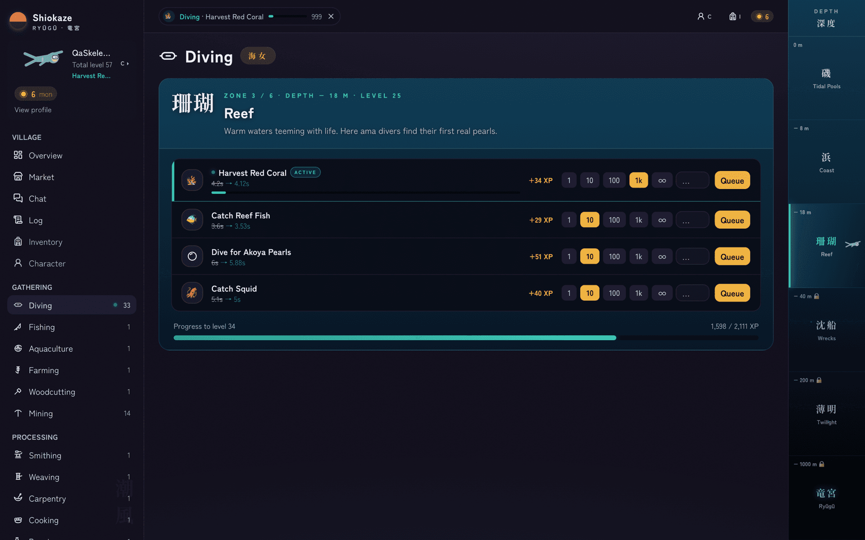Click the Total level 57 text
This screenshot has width=865, height=540.
coord(92,65)
